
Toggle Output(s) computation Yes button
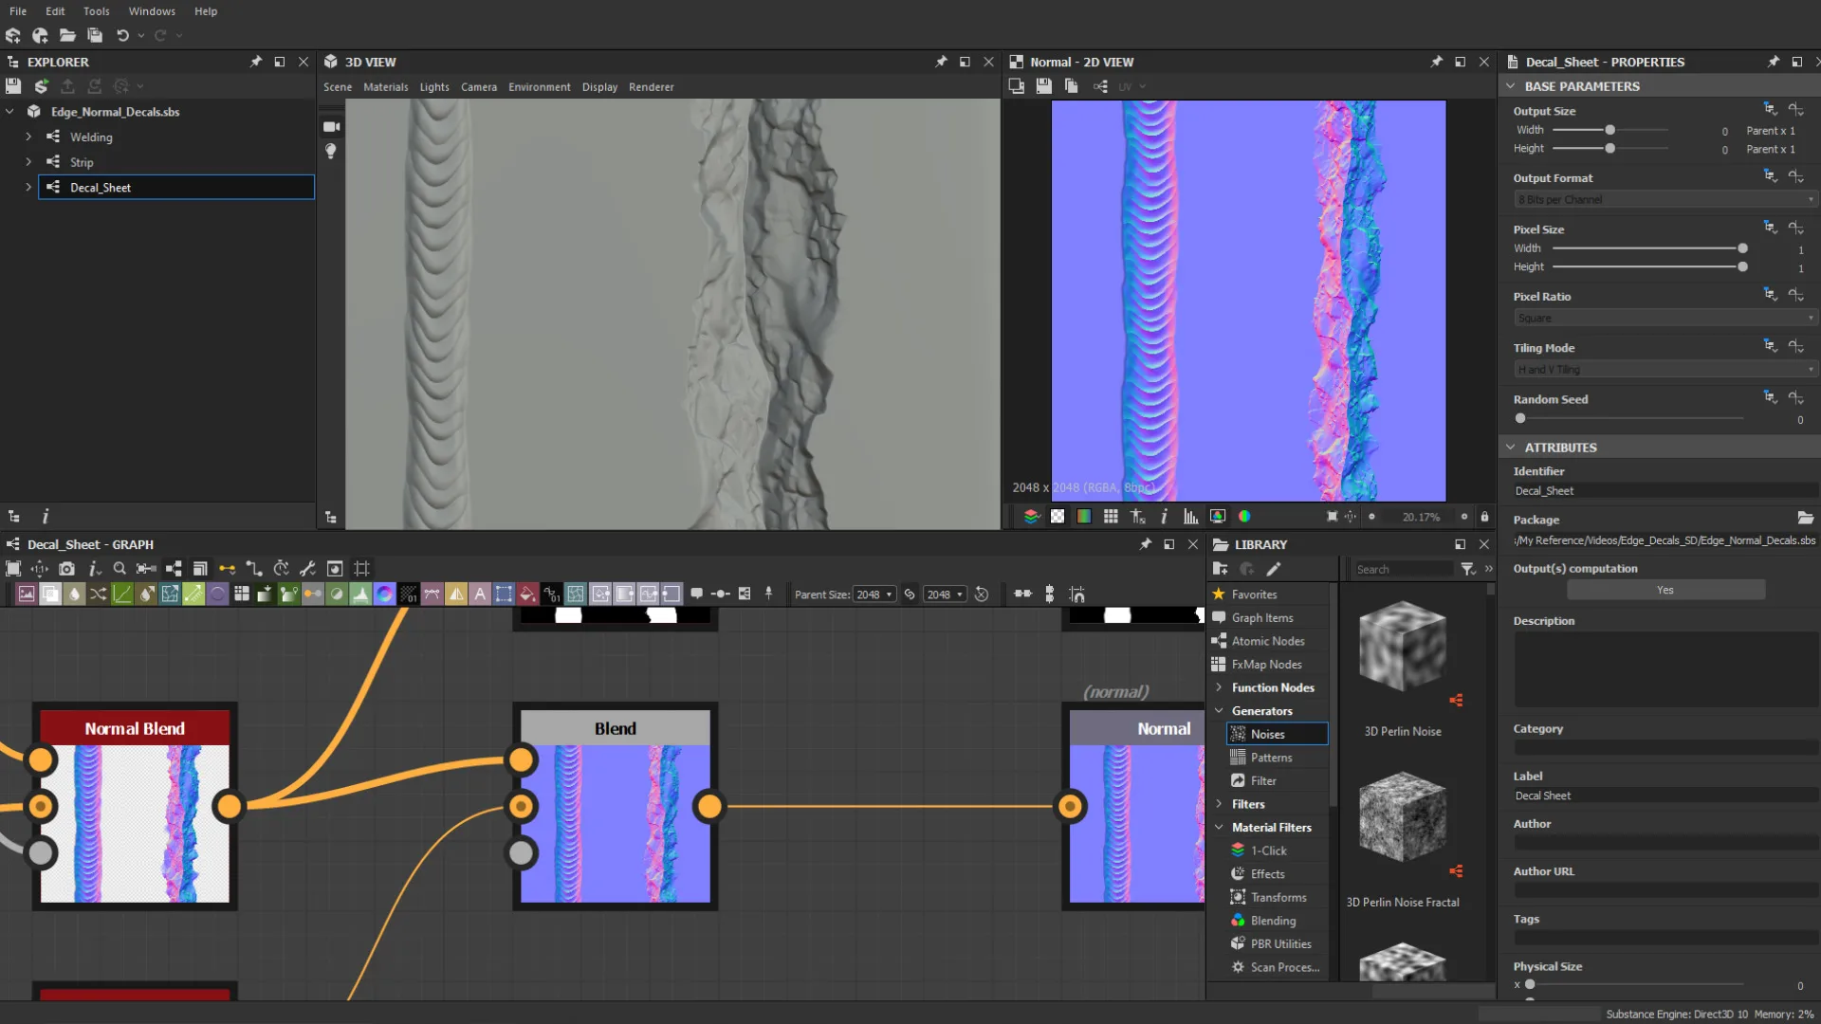click(1665, 590)
